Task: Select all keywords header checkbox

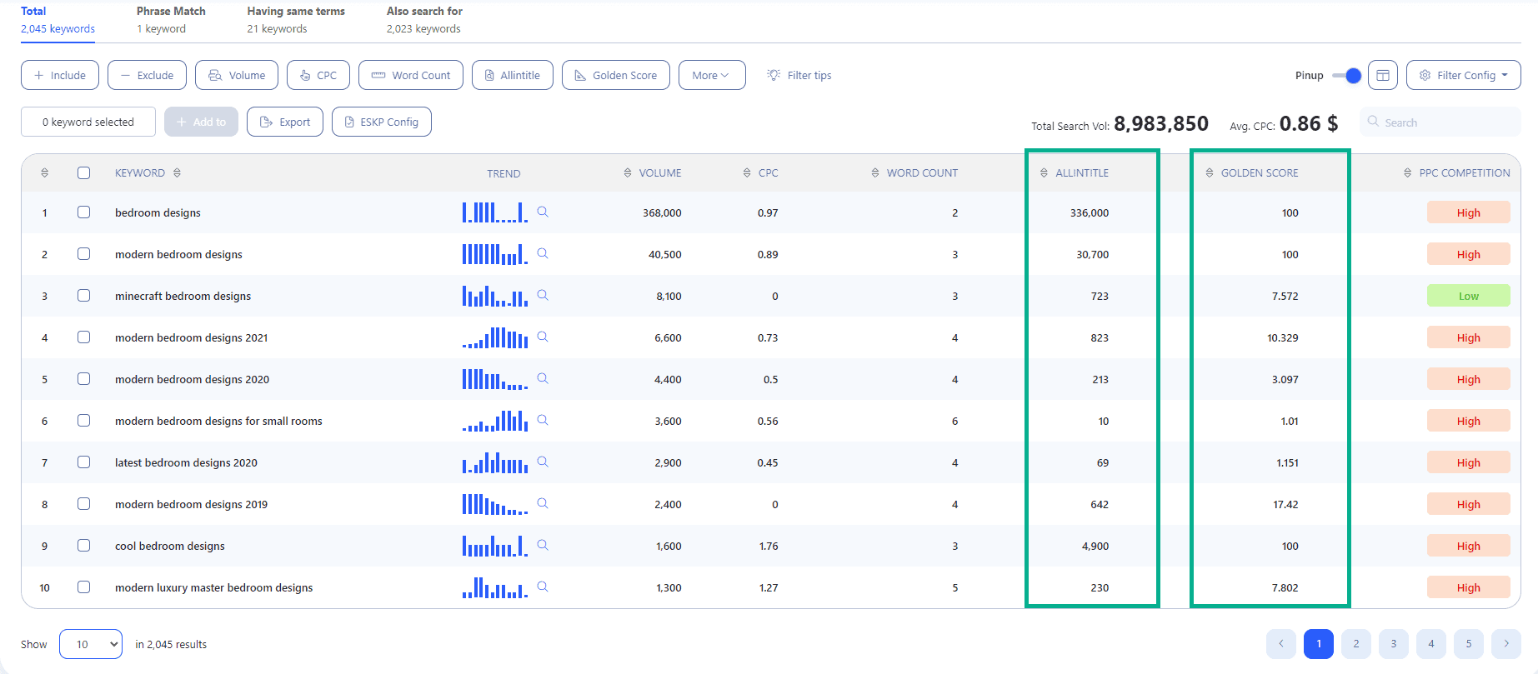Action: coord(83,172)
